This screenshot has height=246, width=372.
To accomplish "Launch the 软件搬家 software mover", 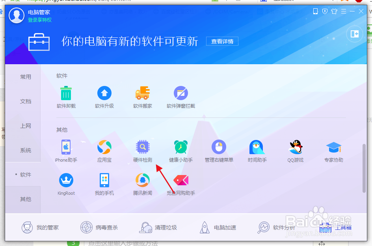I will (142, 95).
